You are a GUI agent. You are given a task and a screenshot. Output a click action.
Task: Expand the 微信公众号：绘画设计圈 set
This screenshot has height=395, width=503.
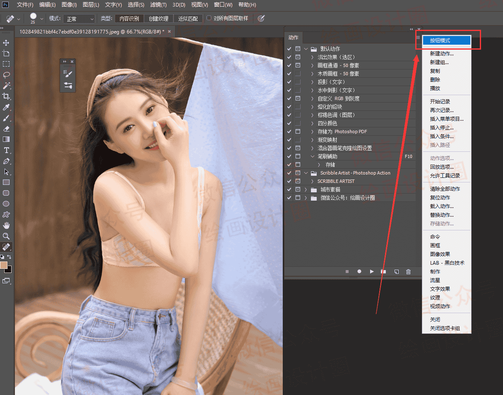tap(306, 198)
